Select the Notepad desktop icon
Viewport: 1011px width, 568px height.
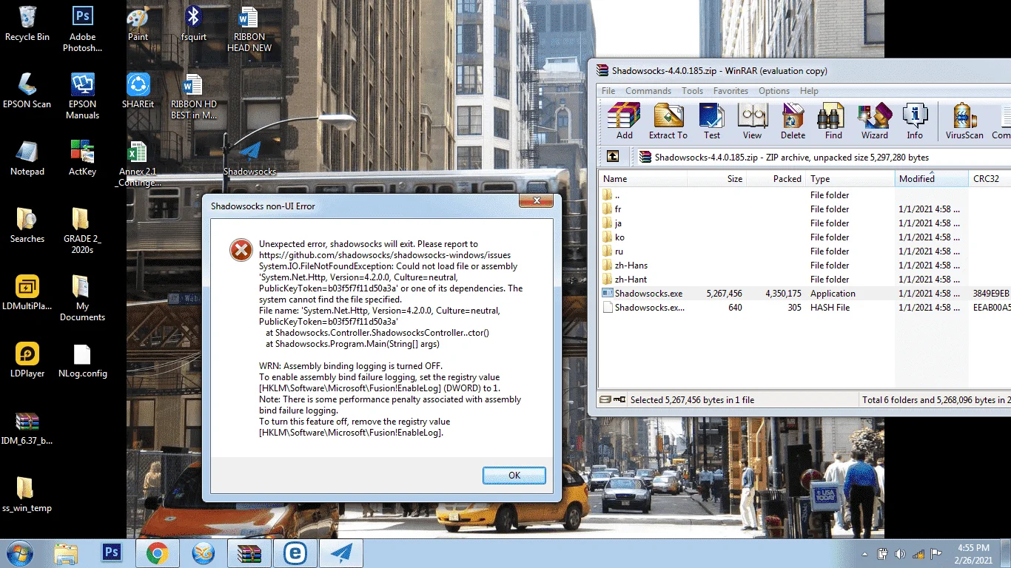(27, 158)
